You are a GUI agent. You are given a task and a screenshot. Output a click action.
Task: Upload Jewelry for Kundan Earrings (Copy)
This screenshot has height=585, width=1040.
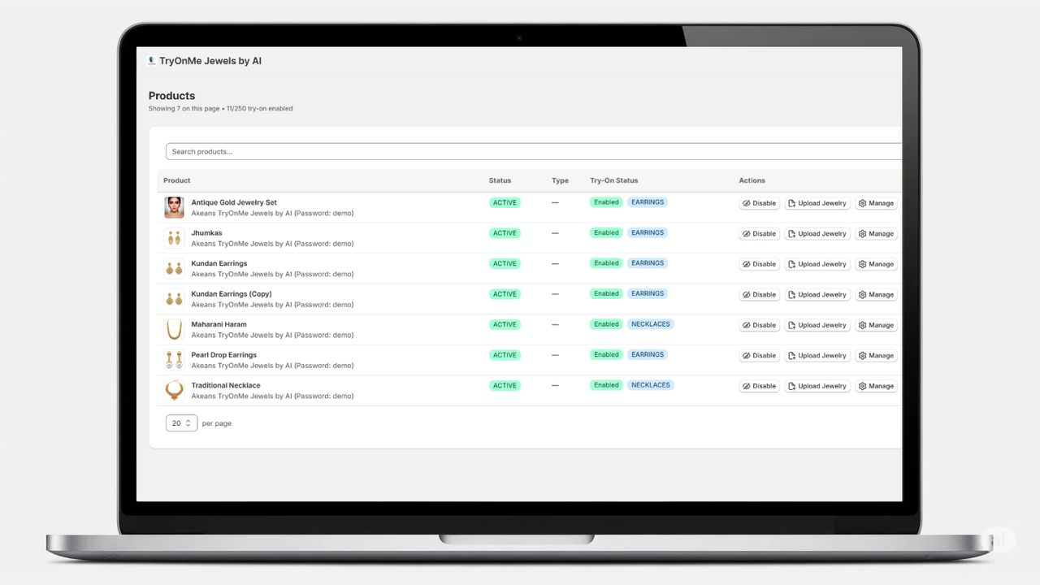pyautogui.click(x=817, y=295)
